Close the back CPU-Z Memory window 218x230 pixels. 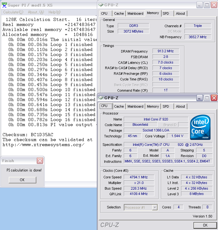(x=214, y=5)
